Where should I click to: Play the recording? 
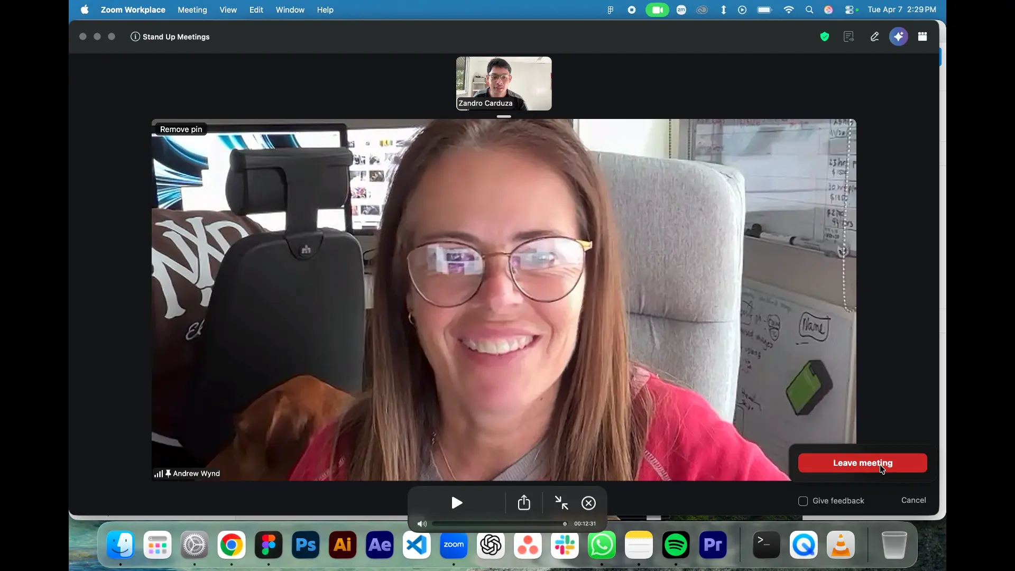(x=457, y=503)
